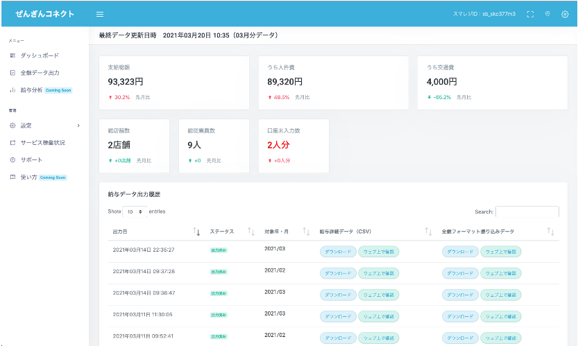This screenshot has height=346, width=578.
Task: Sort table by ステータス column arrows
Action: tap(251, 231)
